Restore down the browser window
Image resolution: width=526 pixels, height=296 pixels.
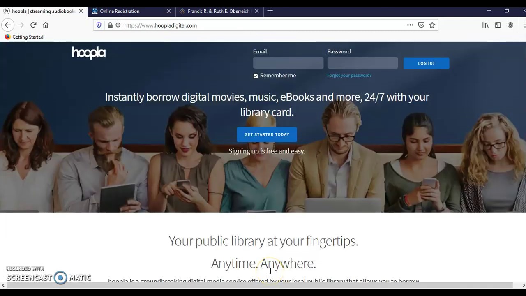tap(507, 11)
